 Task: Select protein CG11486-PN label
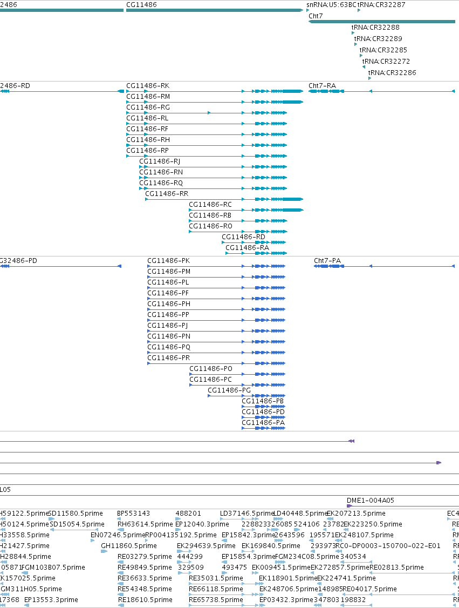click(x=169, y=336)
